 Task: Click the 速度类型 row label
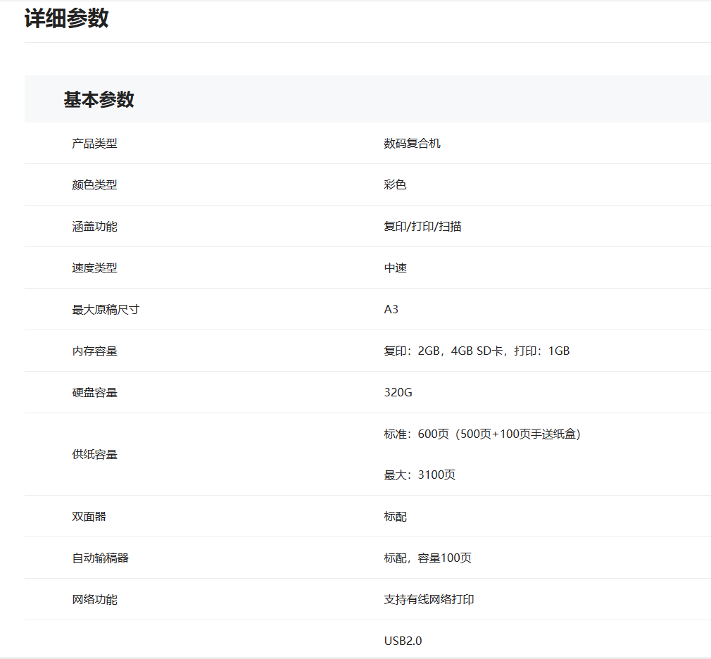tap(94, 268)
